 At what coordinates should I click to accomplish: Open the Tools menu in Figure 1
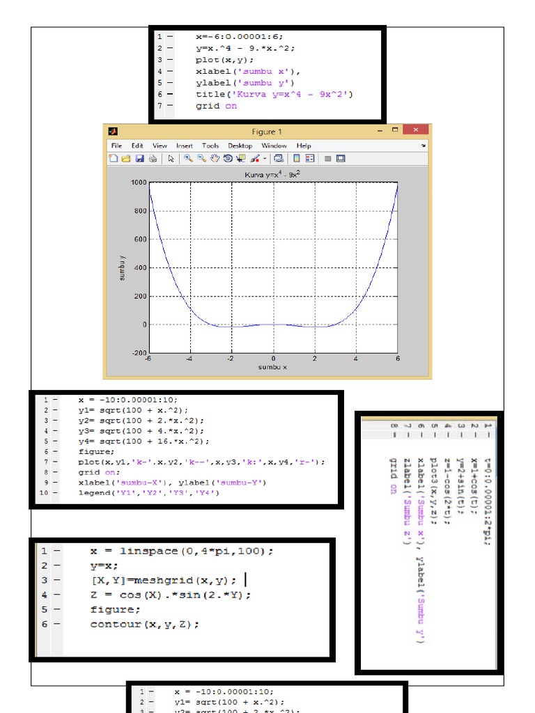[210, 146]
